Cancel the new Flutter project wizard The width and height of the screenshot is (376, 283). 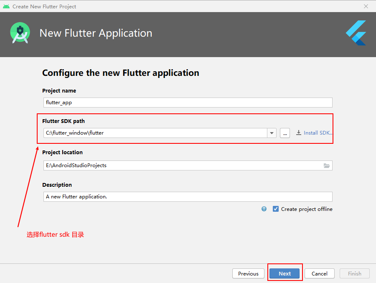click(x=320, y=273)
